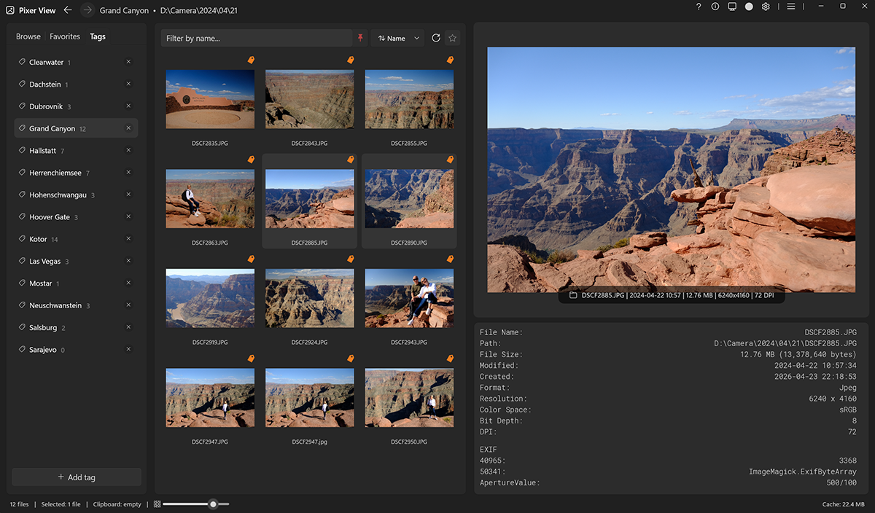Open the grid view icon in the status bar
875x513 pixels.
point(157,504)
